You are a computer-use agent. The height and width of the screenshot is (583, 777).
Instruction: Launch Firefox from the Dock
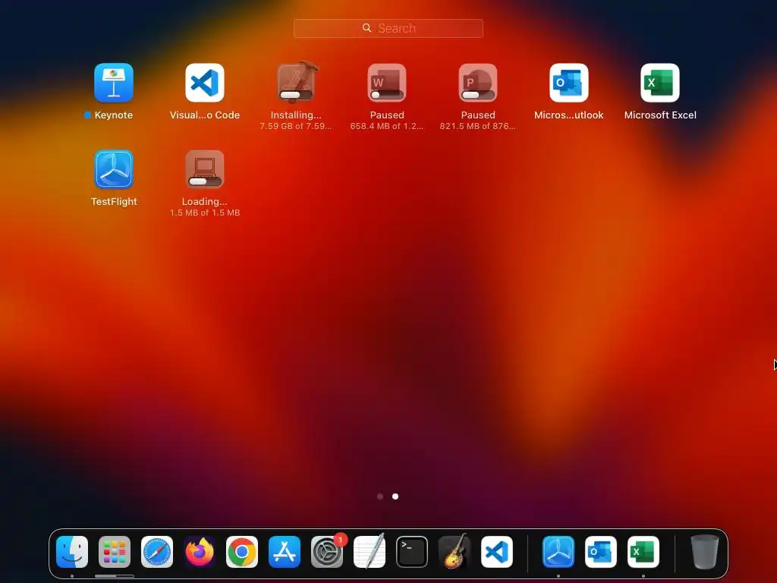pos(200,552)
